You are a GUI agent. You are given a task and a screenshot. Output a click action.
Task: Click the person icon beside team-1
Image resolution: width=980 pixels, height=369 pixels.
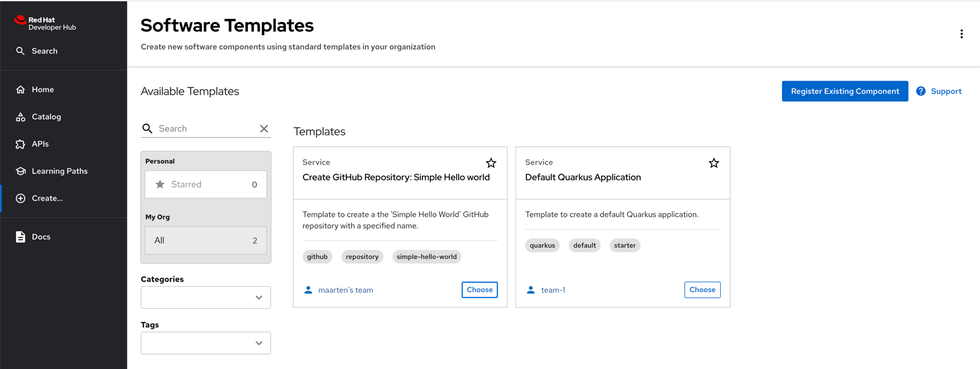(531, 290)
